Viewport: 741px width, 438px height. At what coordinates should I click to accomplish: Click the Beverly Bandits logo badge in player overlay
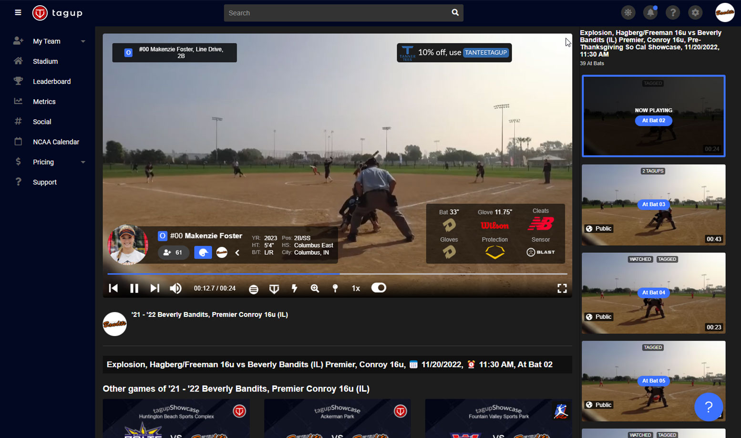coord(222,252)
